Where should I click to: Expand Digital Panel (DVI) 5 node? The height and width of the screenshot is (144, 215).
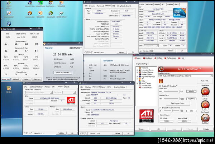click(x=137, y=76)
